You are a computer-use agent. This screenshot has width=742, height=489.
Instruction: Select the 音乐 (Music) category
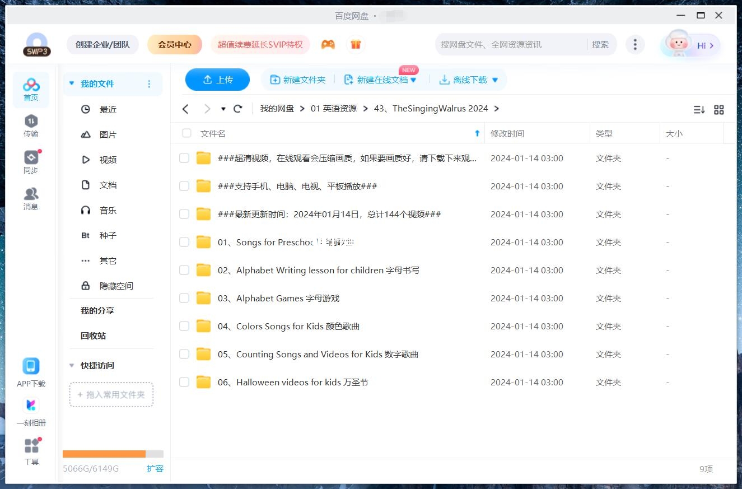click(108, 210)
